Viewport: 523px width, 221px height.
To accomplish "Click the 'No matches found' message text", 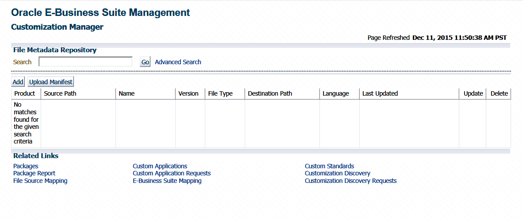I will click(x=26, y=123).
